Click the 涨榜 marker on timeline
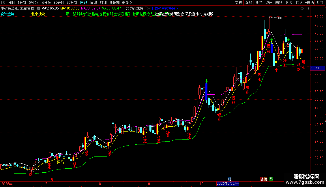This screenshot has height=187, width=326. [x=264, y=179]
